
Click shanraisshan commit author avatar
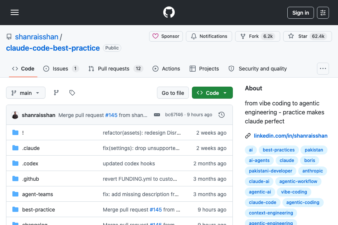[x=15, y=115]
